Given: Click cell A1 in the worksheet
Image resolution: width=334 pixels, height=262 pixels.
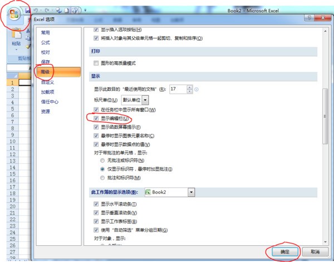Looking at the screenshot, I should (25, 83).
